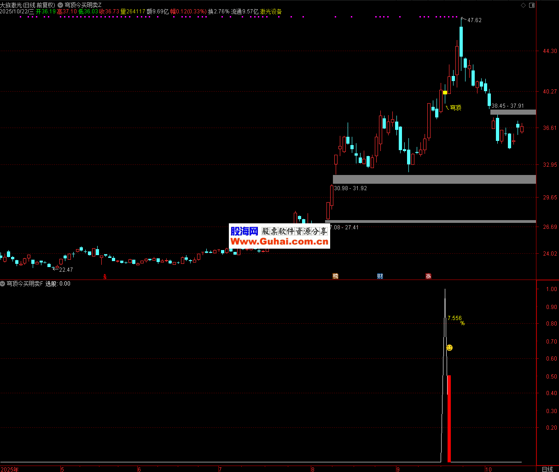Click the Www.Guhai.com.cn watermark link

(x=279, y=242)
